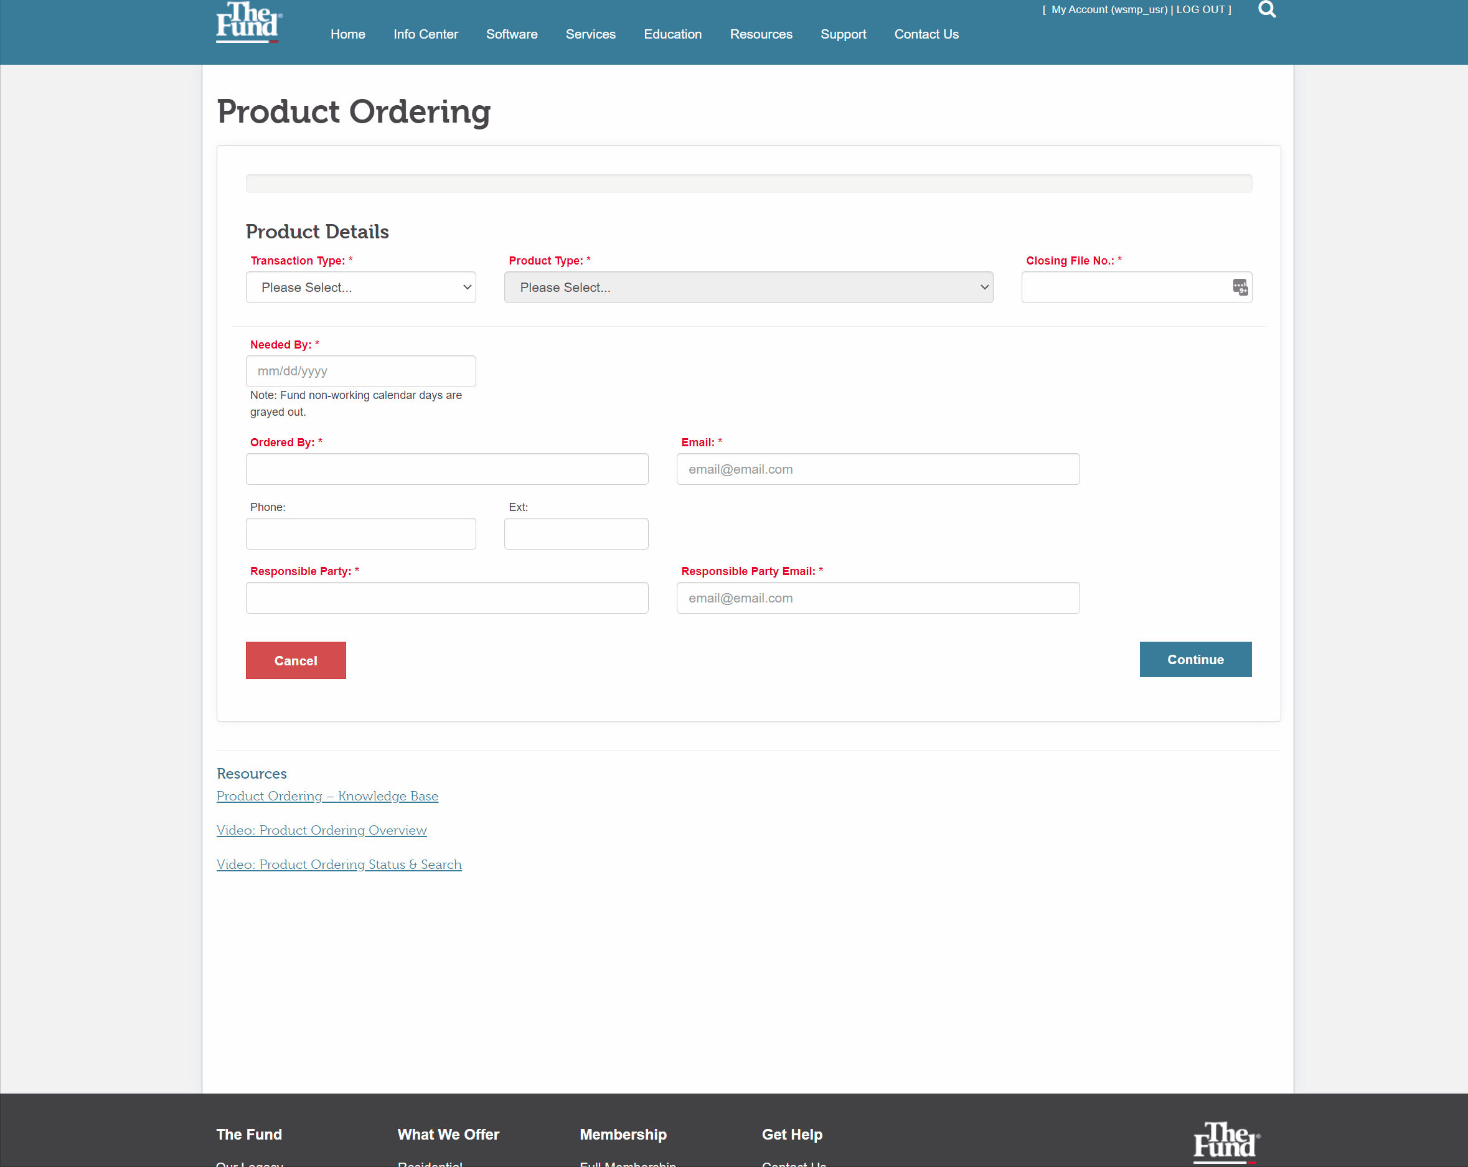This screenshot has width=1468, height=1167.
Task: Click The Fund logo in footer
Action: 1226,1142
